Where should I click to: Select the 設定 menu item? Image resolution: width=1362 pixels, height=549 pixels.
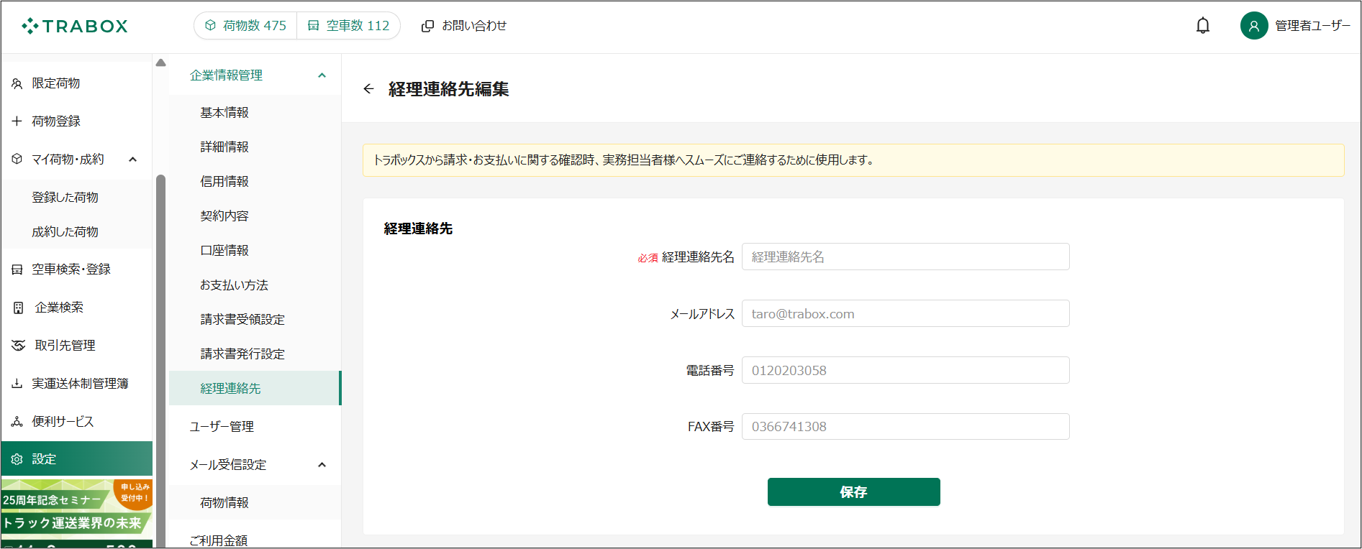tap(77, 459)
